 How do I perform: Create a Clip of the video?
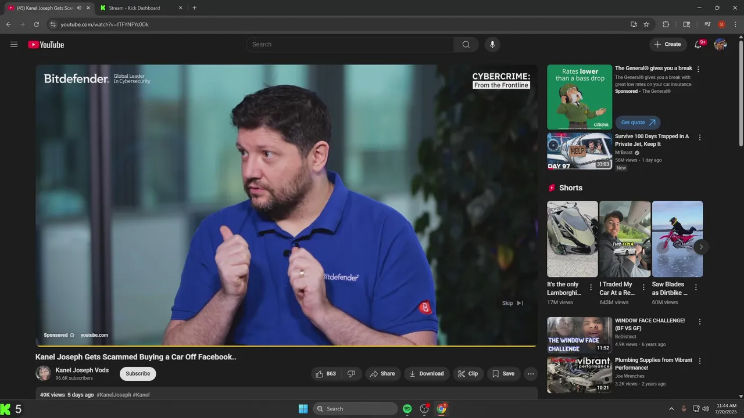[x=468, y=374]
